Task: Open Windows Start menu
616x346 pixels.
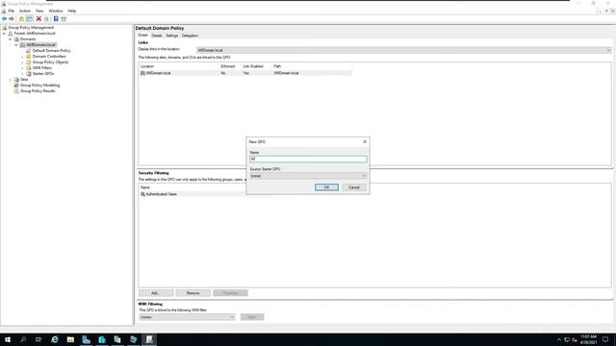Action: coord(8,339)
